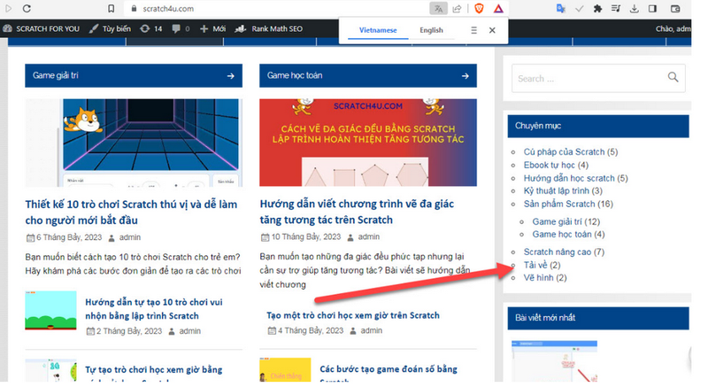
Task: Click the date 4 Tháng Bảy, 2023
Action: click(311, 331)
